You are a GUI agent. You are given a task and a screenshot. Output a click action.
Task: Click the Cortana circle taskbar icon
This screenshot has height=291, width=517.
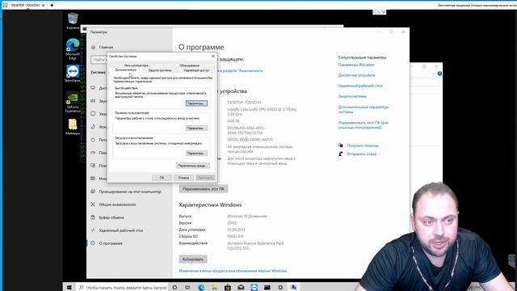point(174,288)
